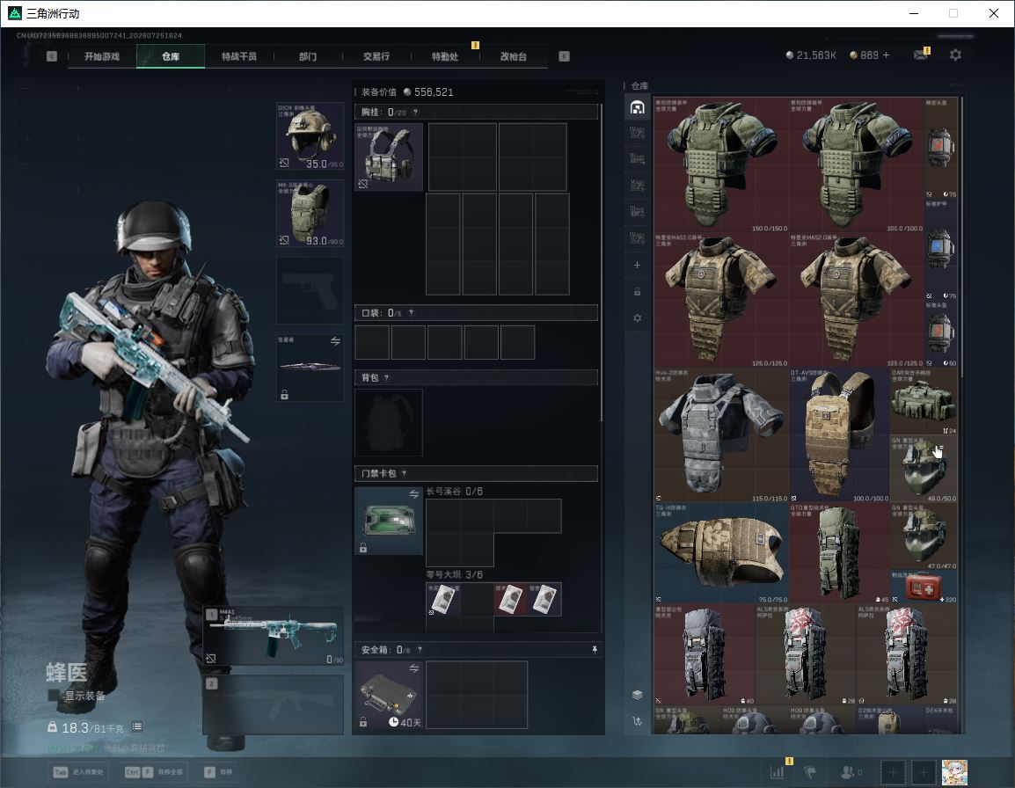Switch to the 特战干员 tab
This screenshot has height=788, width=1015.
tap(239, 56)
